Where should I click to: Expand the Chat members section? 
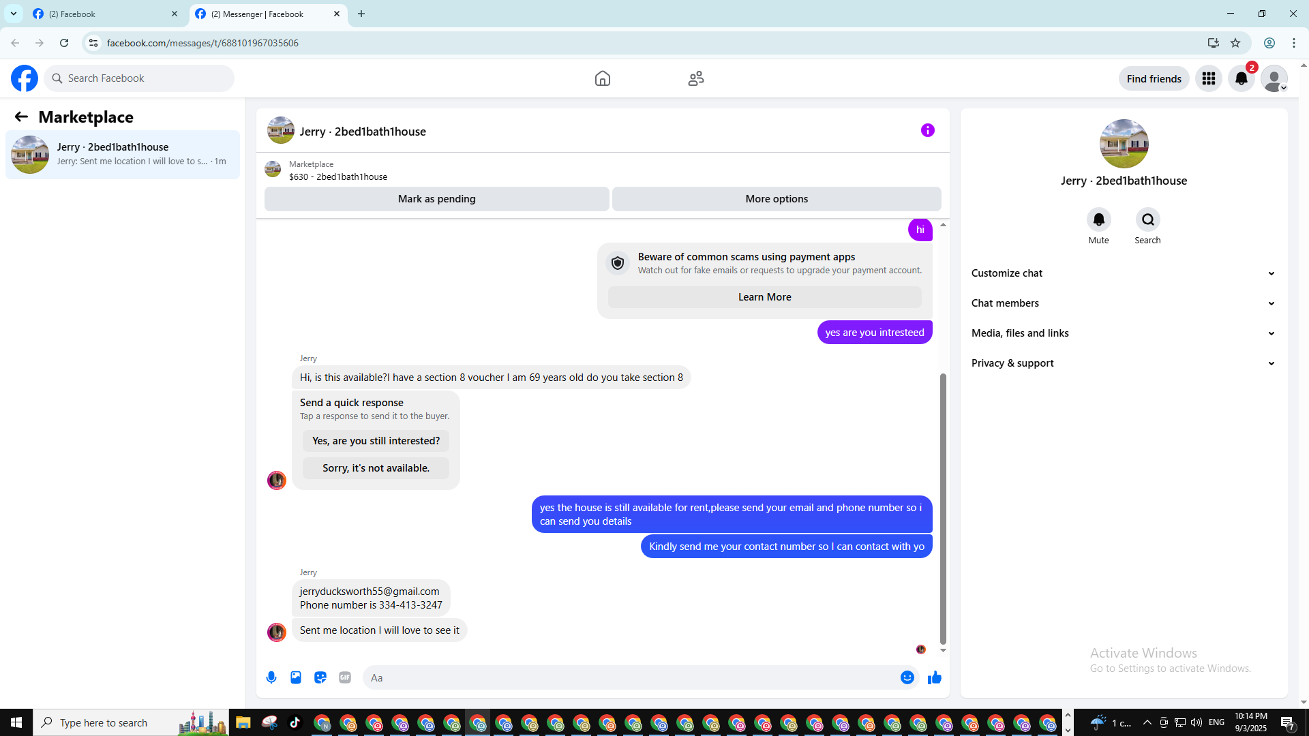[1124, 303]
